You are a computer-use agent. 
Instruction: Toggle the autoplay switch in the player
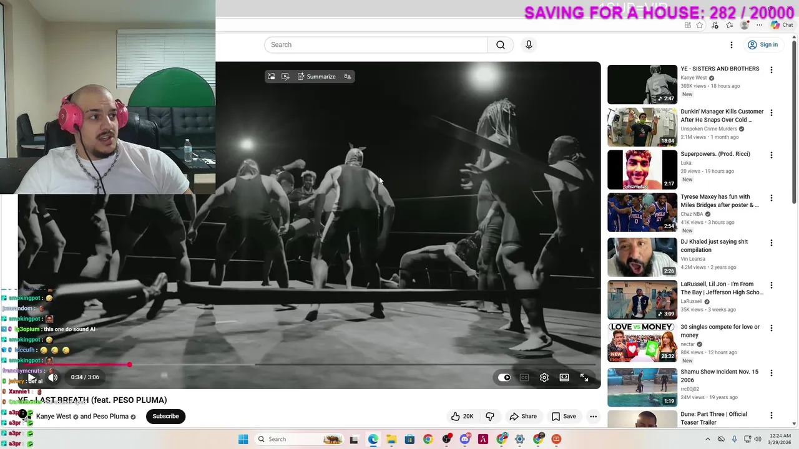tap(504, 377)
